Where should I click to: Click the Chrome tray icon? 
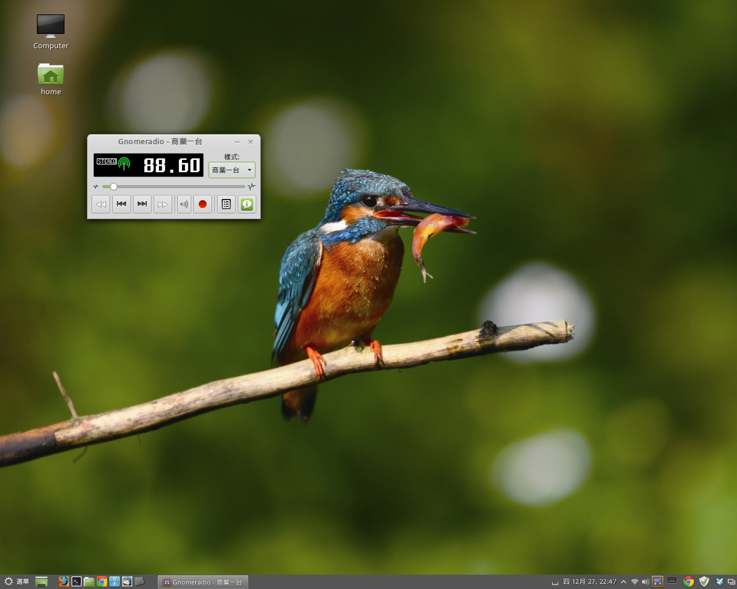[689, 582]
